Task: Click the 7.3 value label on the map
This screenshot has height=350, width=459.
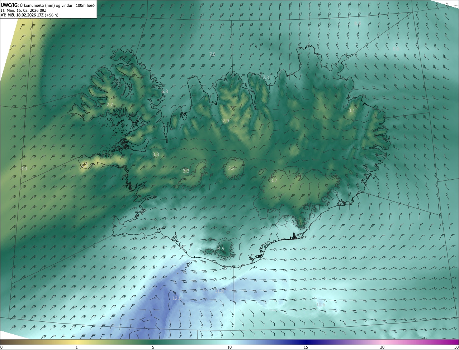Action: pyautogui.click(x=266, y=77)
